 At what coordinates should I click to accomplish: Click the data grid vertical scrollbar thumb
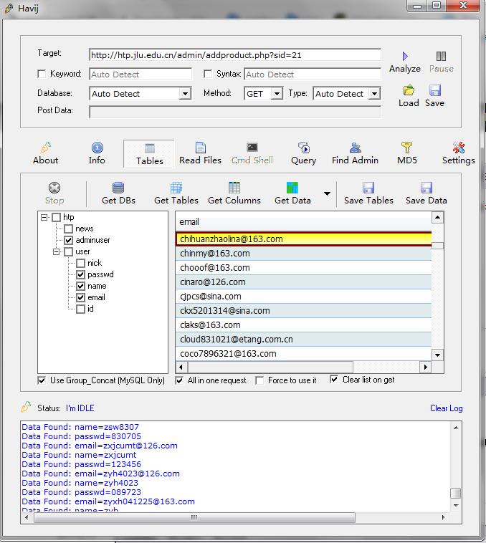437,246
